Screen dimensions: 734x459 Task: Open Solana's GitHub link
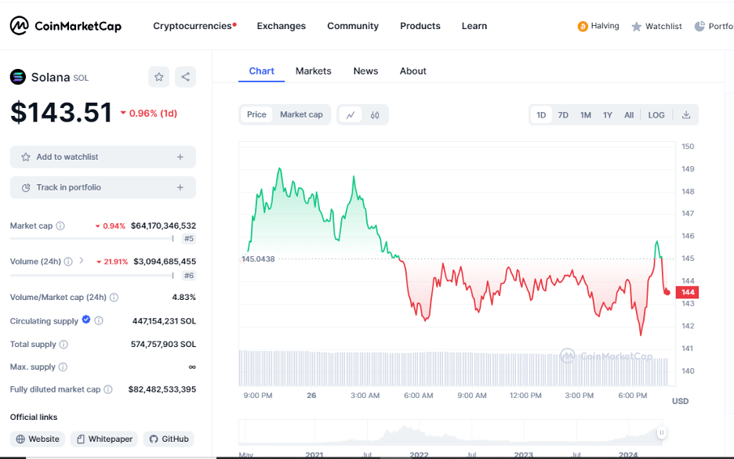[x=169, y=439]
